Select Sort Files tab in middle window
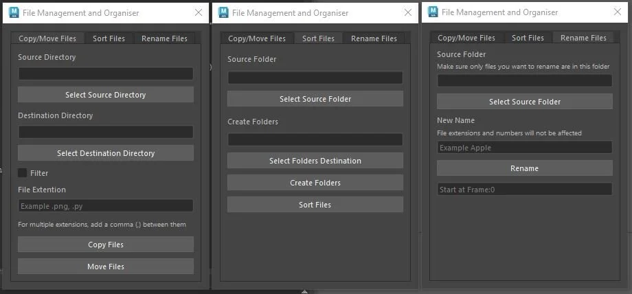This screenshot has height=294, width=632. point(319,38)
